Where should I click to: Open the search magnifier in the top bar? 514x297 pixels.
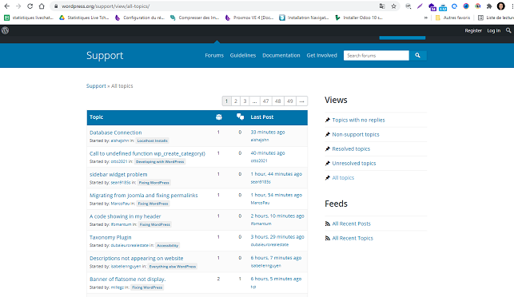point(508,30)
